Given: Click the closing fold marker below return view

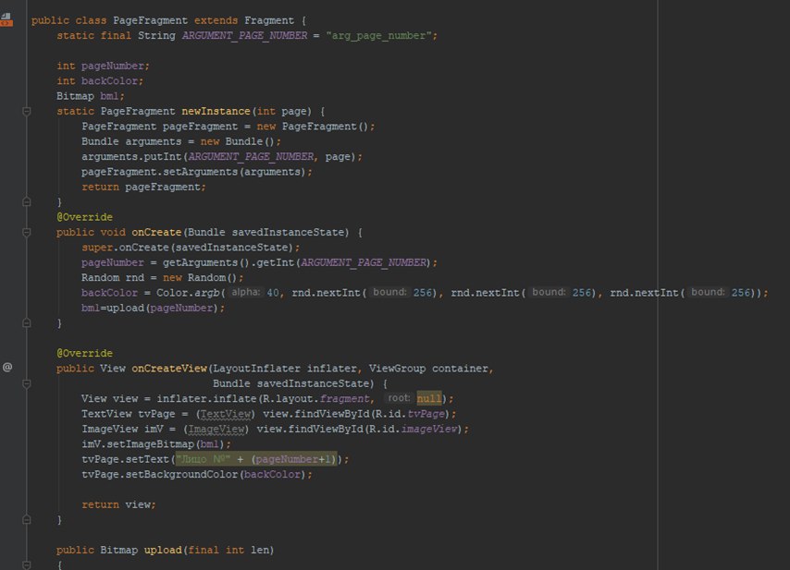Looking at the screenshot, I should (27, 520).
